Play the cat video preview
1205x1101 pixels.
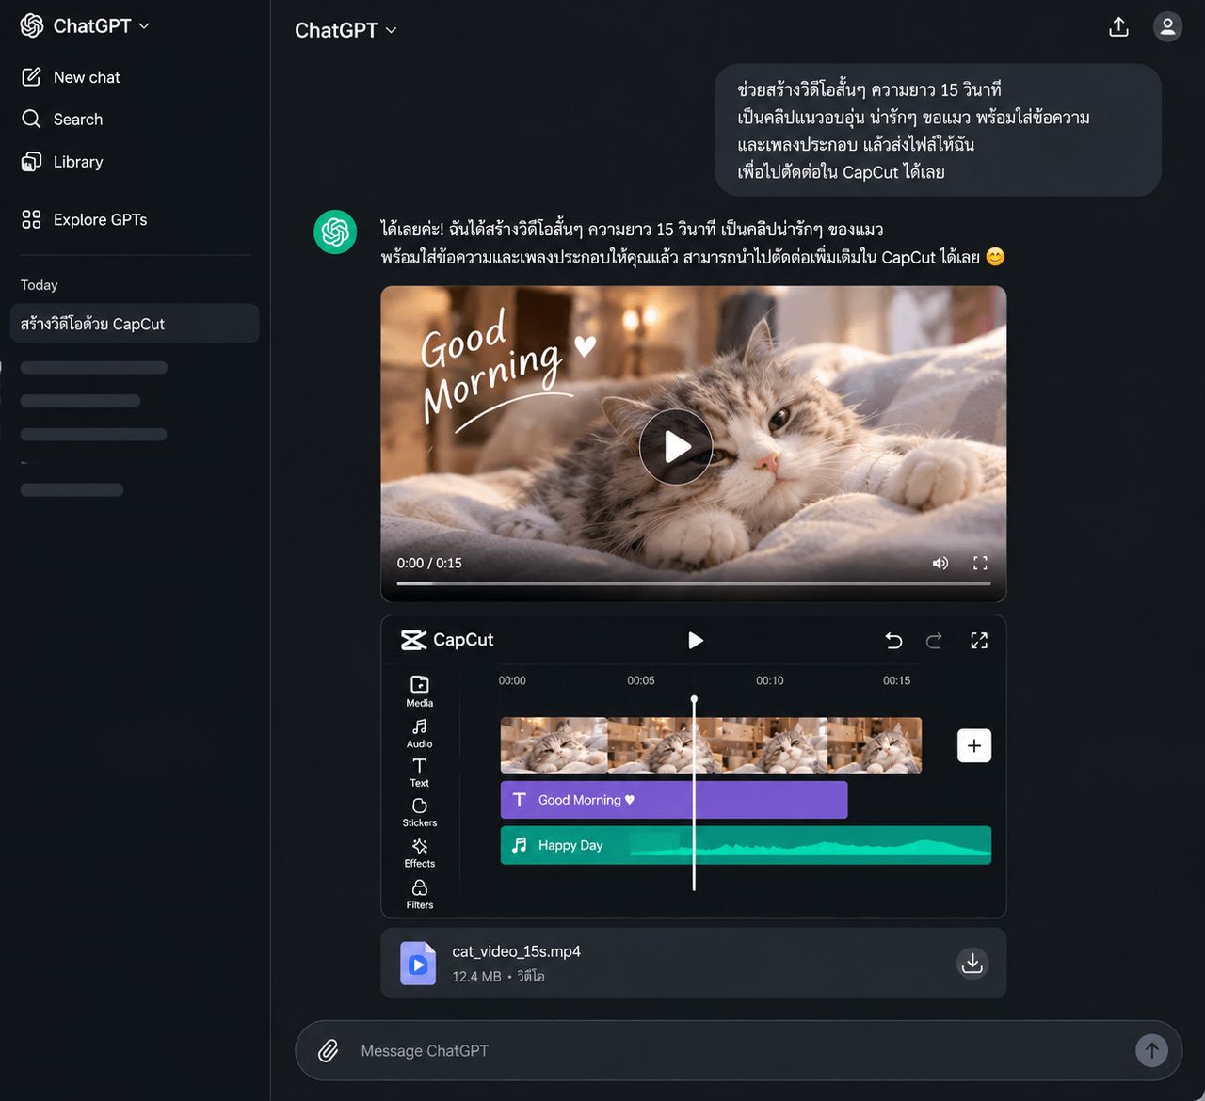pos(676,447)
